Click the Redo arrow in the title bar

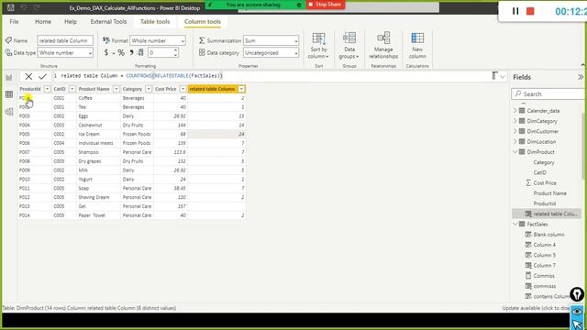coord(37,7)
